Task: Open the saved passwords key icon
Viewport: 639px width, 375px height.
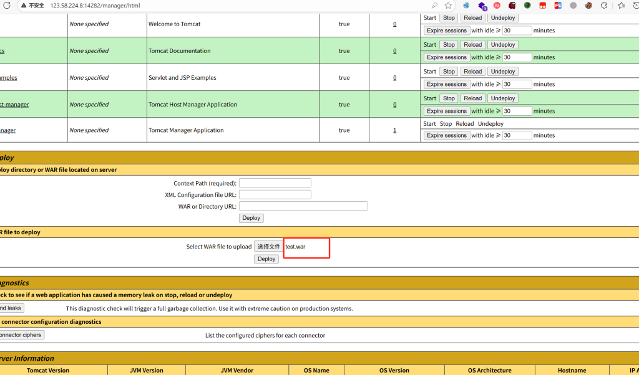Action: coord(435,5)
